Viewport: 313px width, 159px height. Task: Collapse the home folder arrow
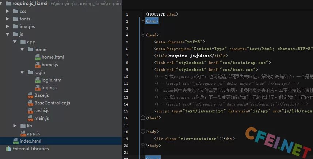22,49
